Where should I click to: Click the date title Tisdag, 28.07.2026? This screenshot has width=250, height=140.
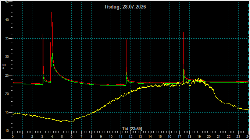125,7
